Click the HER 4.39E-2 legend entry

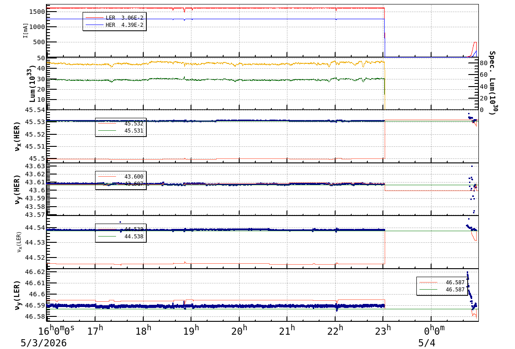(114, 25)
